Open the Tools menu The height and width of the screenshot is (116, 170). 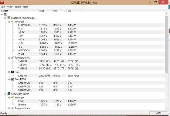tap(18, 7)
